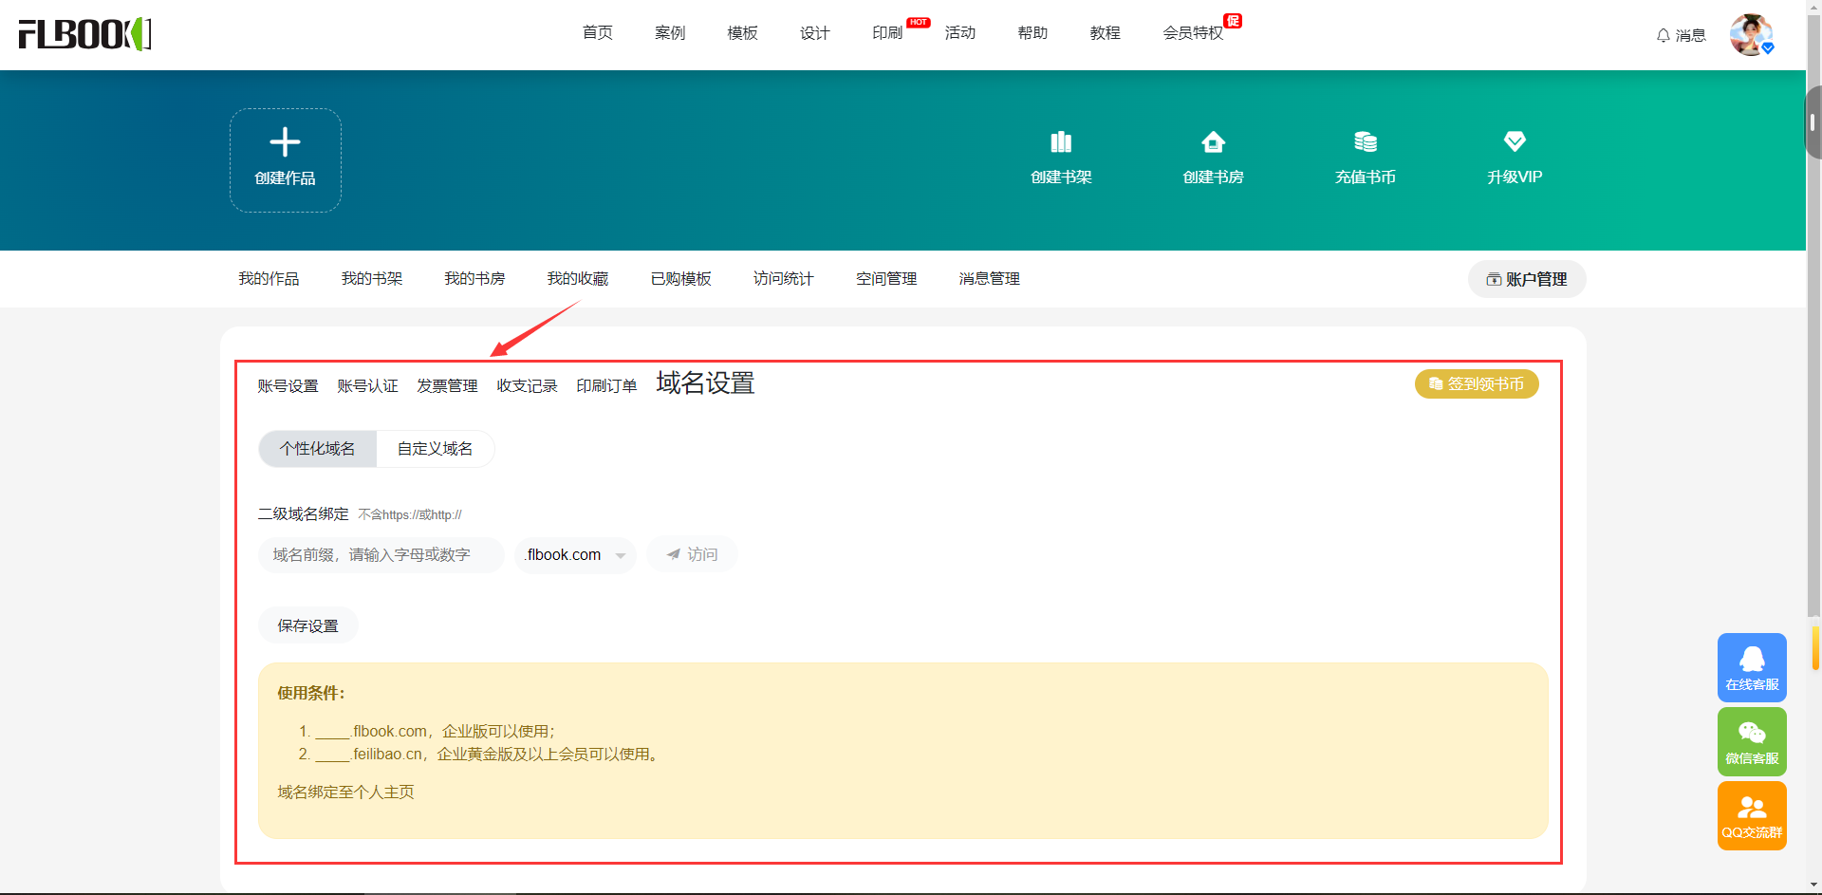Open the QQ交流群 group widget
The image size is (1822, 895).
coord(1752,815)
